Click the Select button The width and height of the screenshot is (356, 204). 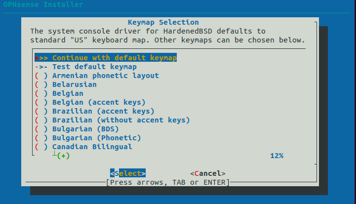click(128, 173)
